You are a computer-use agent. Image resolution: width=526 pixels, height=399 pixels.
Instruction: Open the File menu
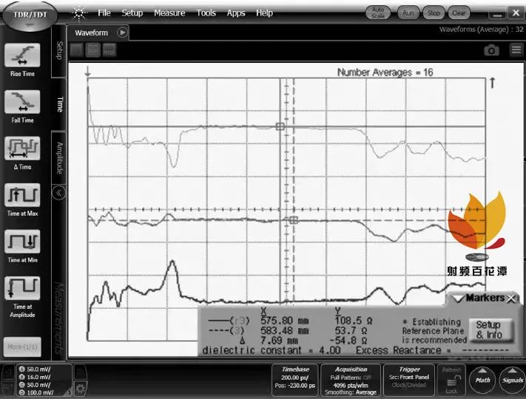click(104, 13)
